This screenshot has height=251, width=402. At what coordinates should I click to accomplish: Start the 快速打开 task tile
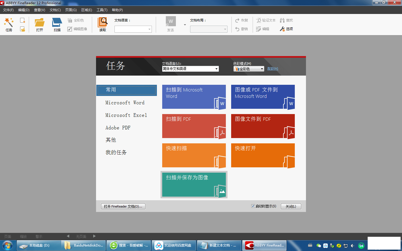click(x=263, y=155)
